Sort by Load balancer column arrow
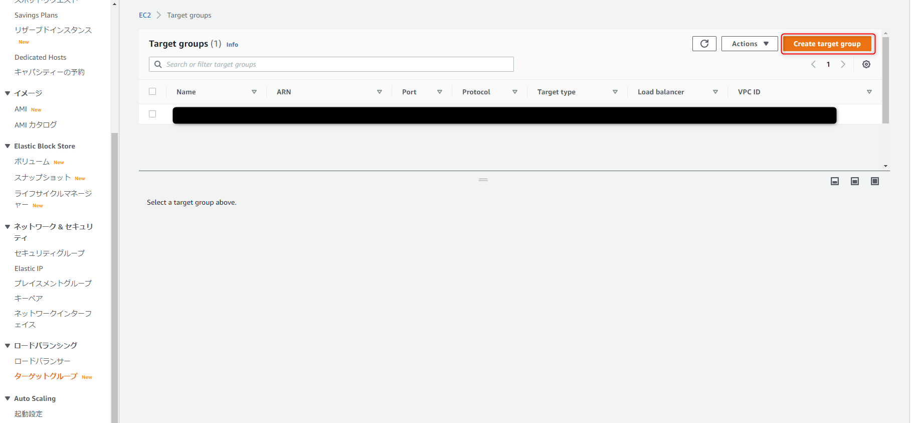 coord(715,92)
